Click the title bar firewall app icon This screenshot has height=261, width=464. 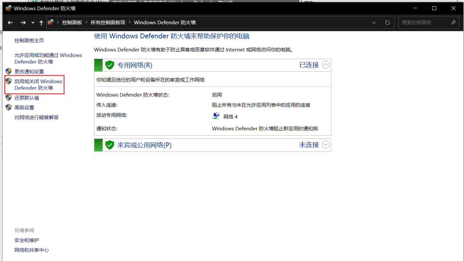coord(9,8)
